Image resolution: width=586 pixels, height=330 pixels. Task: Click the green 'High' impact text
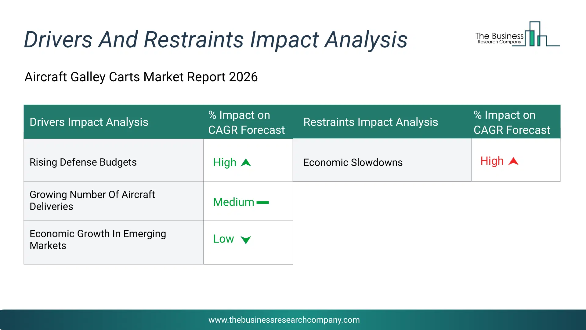click(x=225, y=163)
